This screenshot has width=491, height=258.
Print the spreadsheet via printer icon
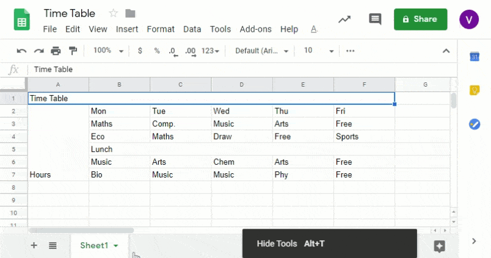pos(56,51)
